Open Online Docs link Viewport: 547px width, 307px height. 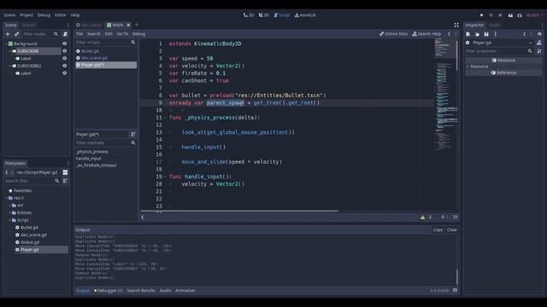coord(393,34)
